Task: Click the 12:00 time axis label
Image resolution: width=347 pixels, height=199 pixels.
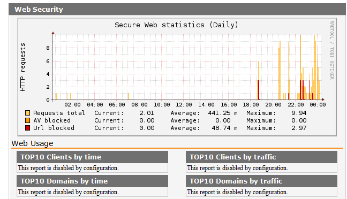Action: click(x=184, y=105)
